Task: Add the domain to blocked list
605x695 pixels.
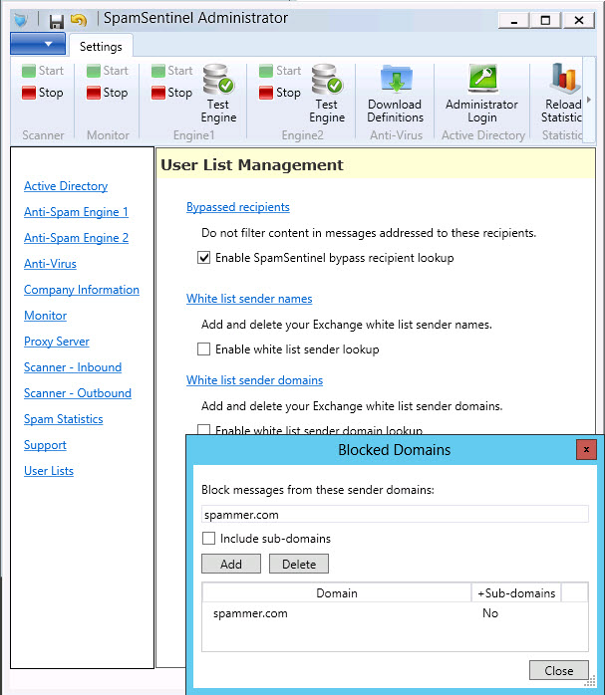Action: (231, 564)
